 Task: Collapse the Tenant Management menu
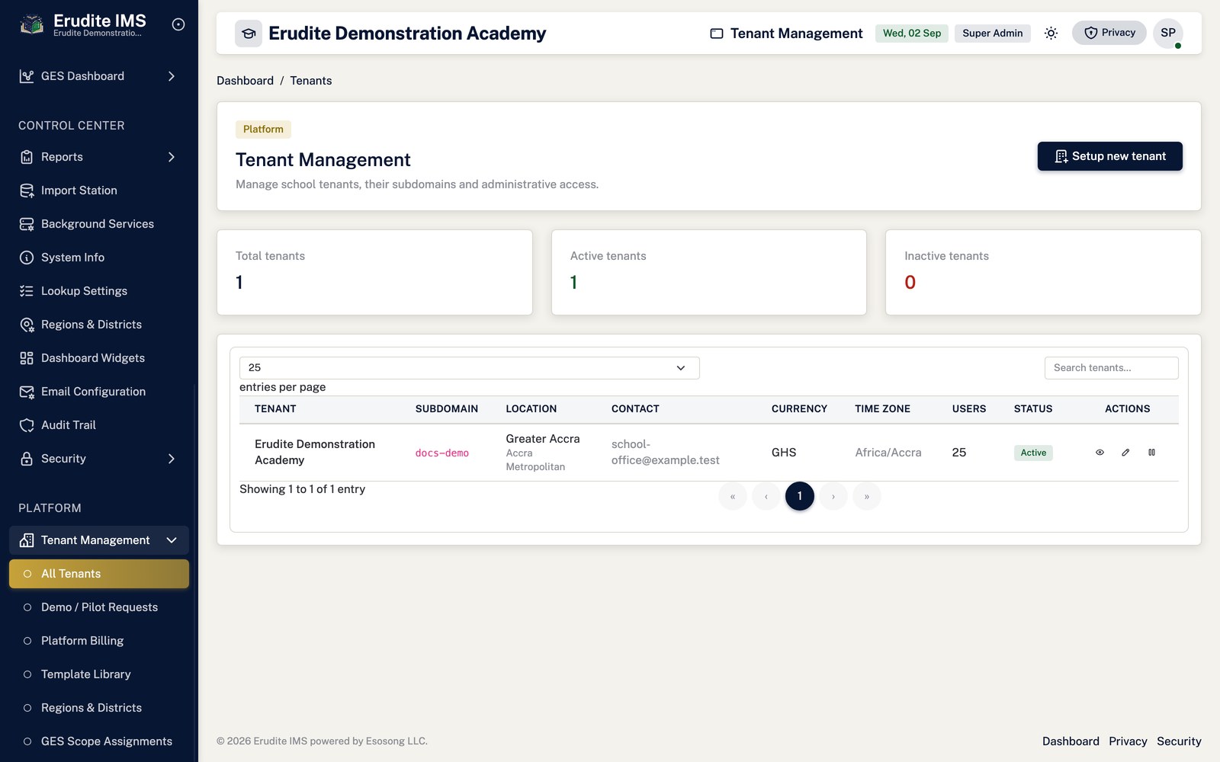(x=99, y=540)
